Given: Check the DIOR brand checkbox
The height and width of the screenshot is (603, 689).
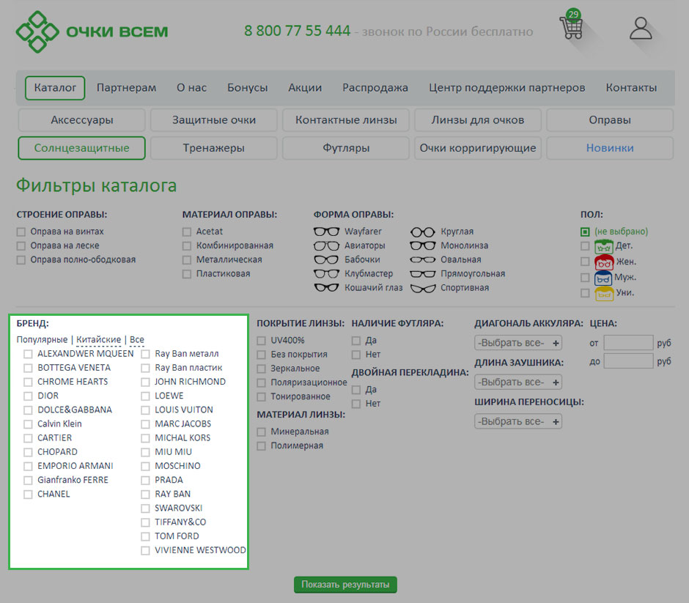Looking at the screenshot, I should click(28, 396).
